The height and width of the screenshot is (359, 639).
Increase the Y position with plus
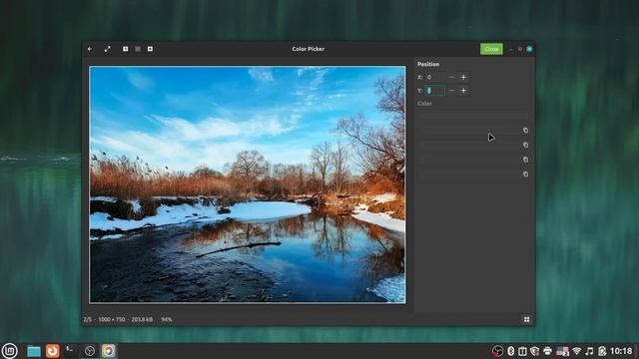click(x=463, y=91)
